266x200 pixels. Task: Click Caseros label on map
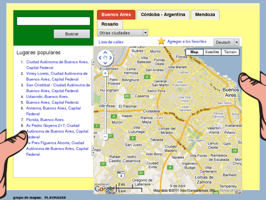[x=142, y=96]
